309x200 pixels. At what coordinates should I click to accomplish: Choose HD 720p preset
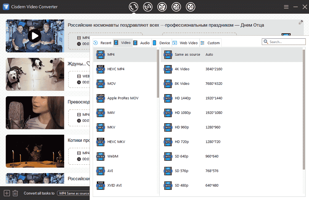coord(231,142)
